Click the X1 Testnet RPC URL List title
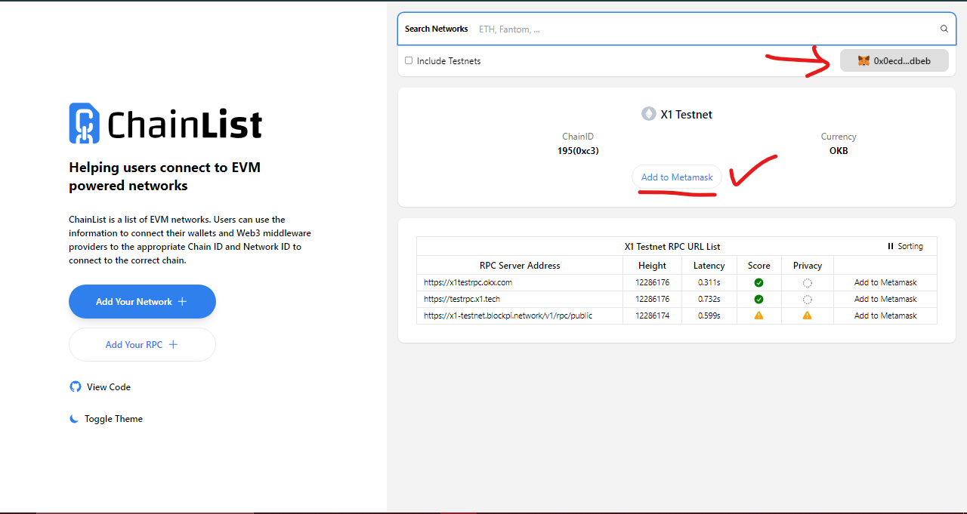Viewport: 967px width, 514px height. click(672, 247)
